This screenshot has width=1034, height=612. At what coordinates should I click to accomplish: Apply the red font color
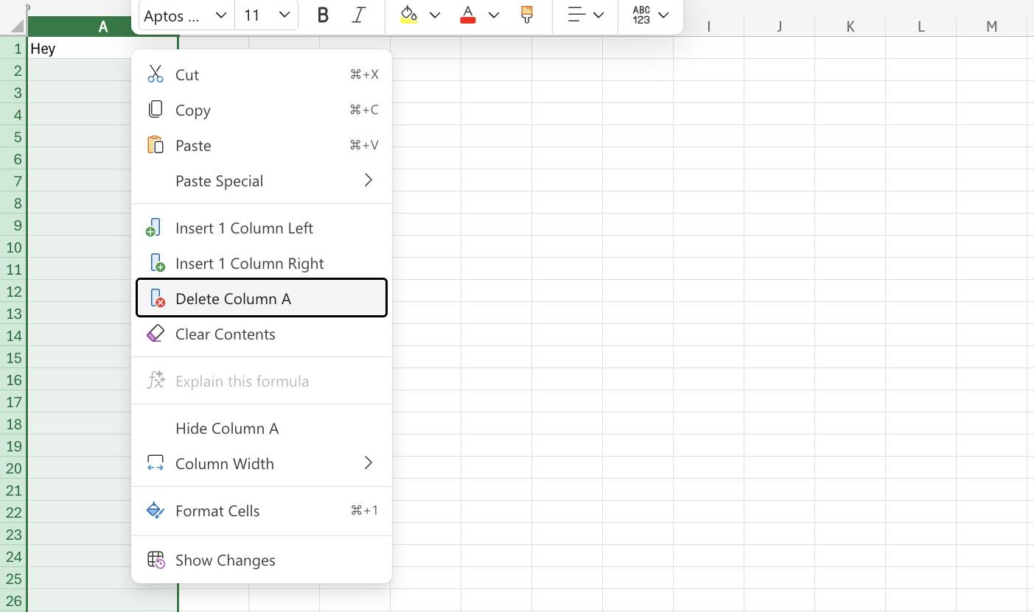point(467,15)
